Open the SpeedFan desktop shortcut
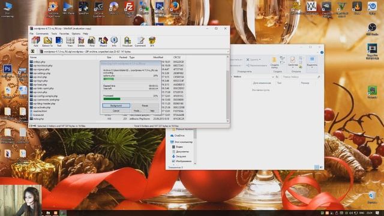Viewport: 384px width, 216px height. pyautogui.click(x=83, y=8)
